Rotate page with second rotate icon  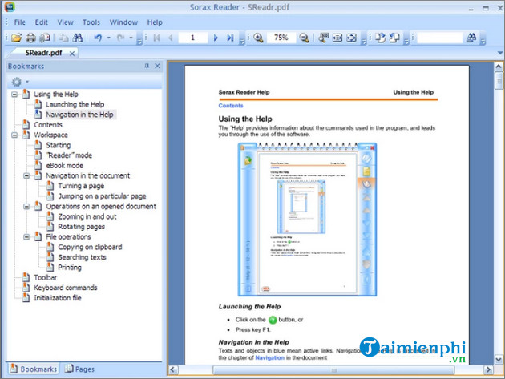394,38
